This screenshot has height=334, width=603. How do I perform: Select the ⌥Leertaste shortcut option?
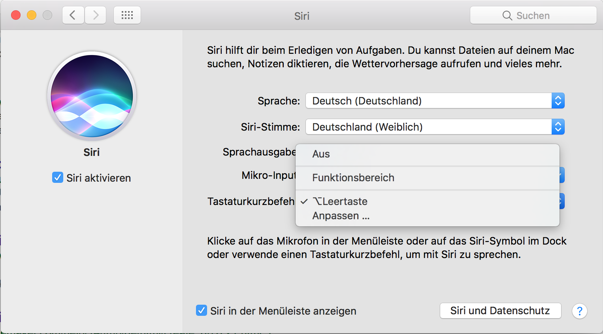click(x=340, y=201)
